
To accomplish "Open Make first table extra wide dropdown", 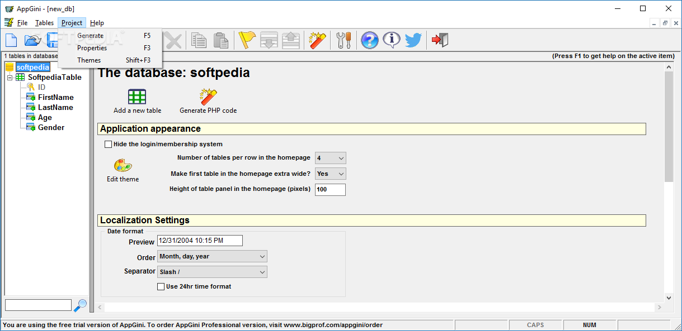I will (x=331, y=174).
